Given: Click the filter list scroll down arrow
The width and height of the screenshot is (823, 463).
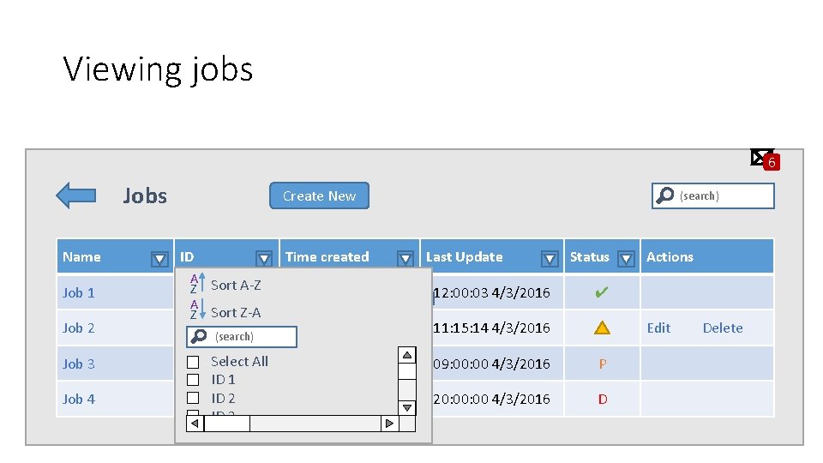Looking at the screenshot, I should point(408,407).
